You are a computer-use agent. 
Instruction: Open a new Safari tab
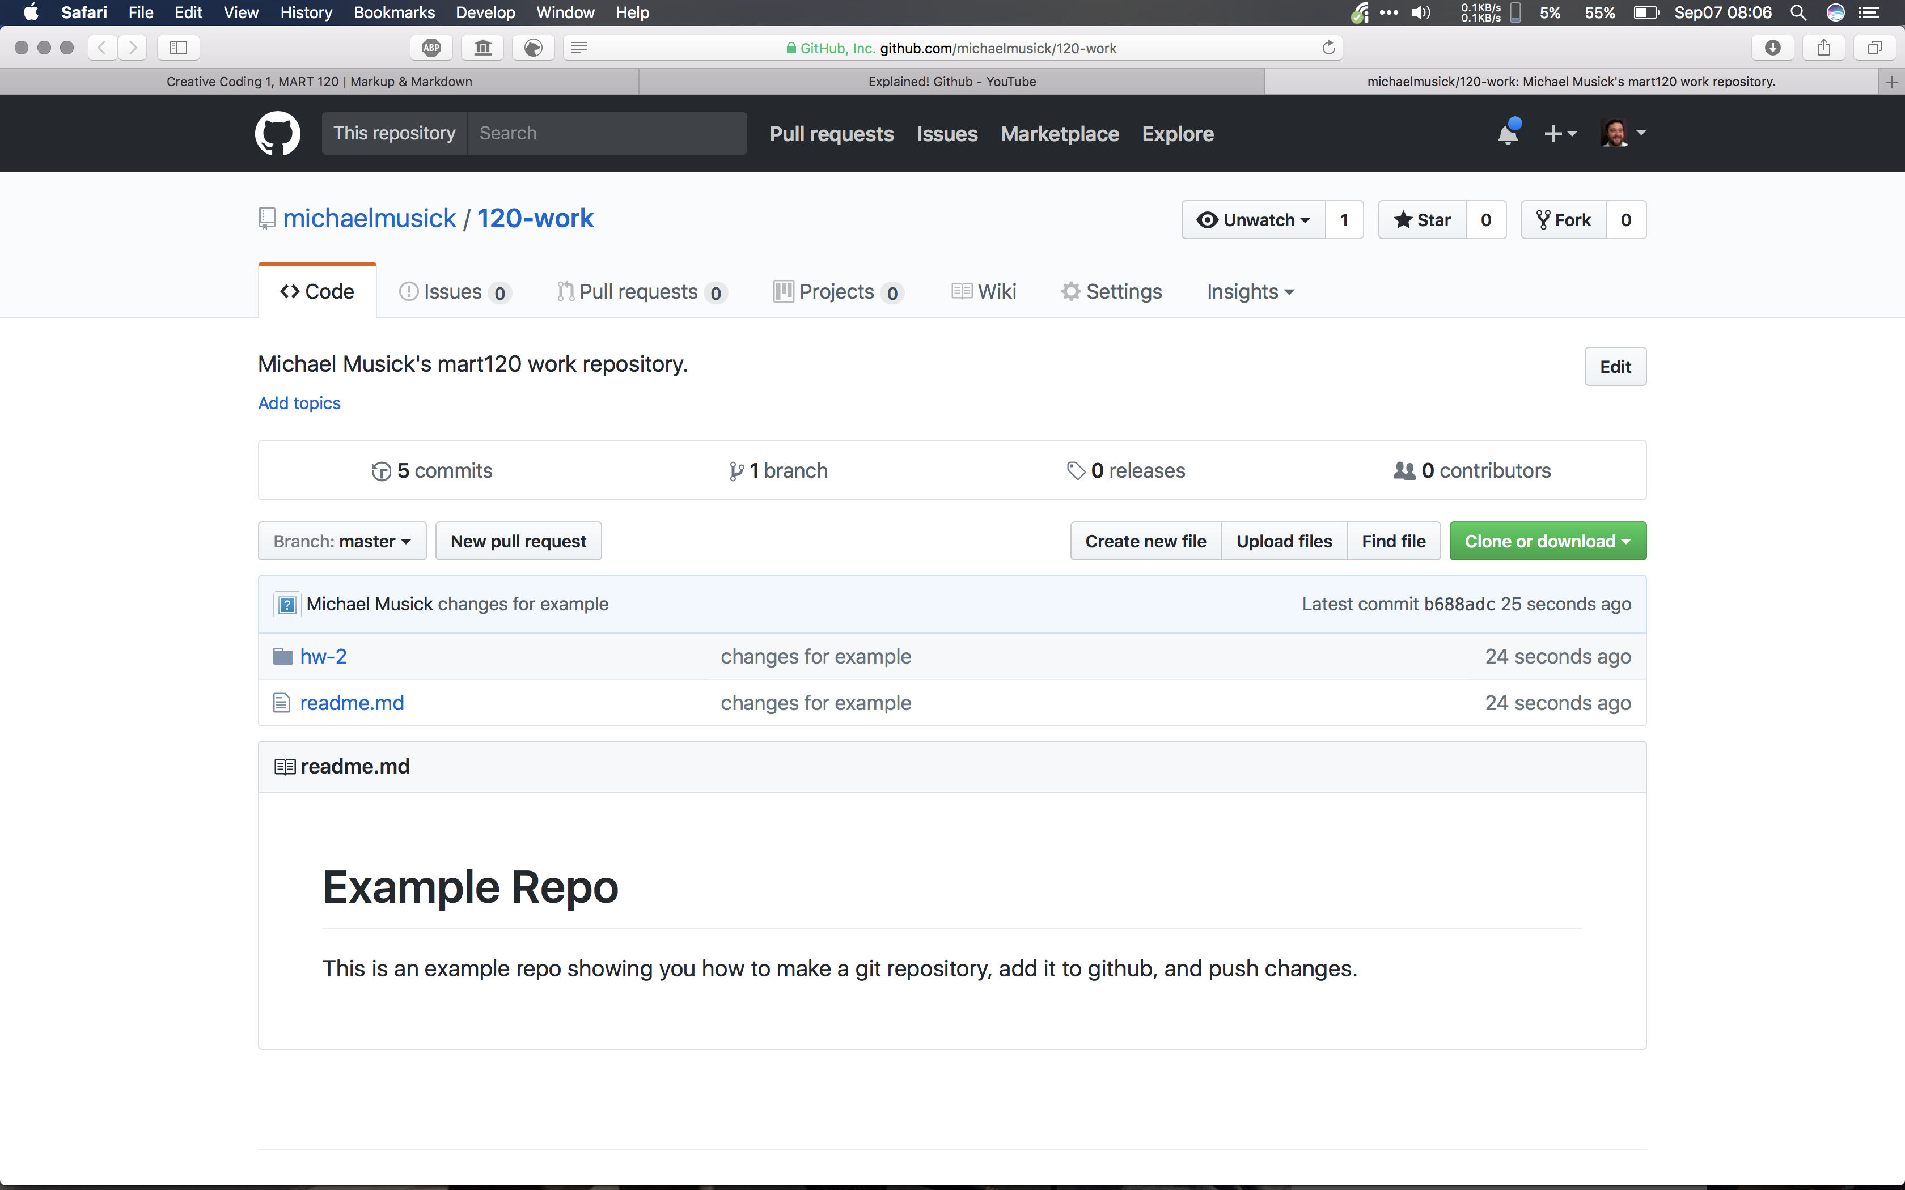1891,82
